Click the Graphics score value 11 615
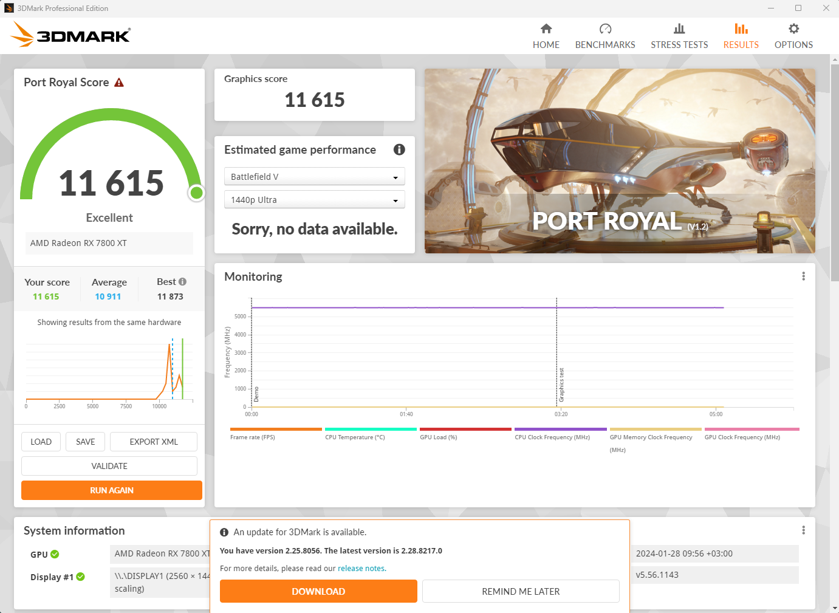839x613 pixels. 315,100
